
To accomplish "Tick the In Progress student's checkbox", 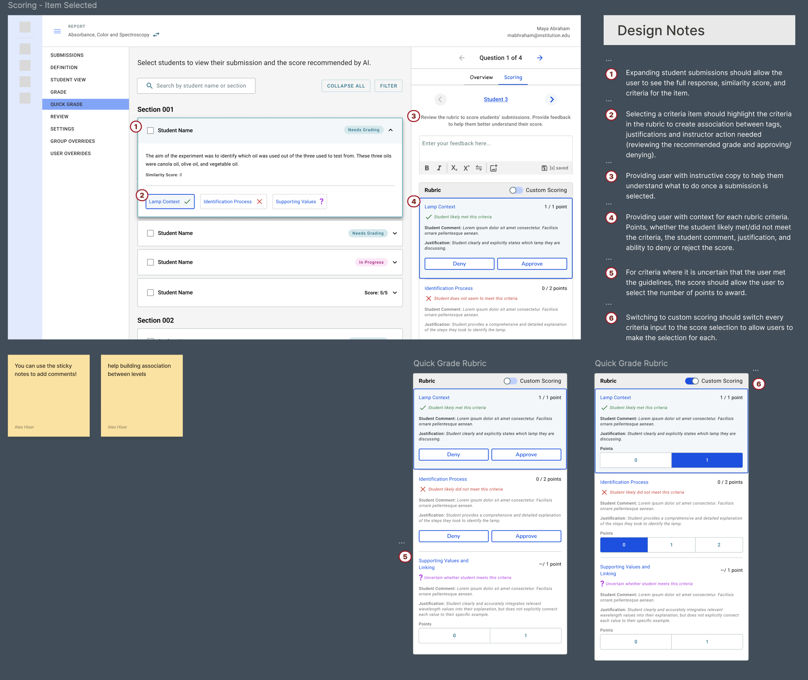I will (151, 262).
